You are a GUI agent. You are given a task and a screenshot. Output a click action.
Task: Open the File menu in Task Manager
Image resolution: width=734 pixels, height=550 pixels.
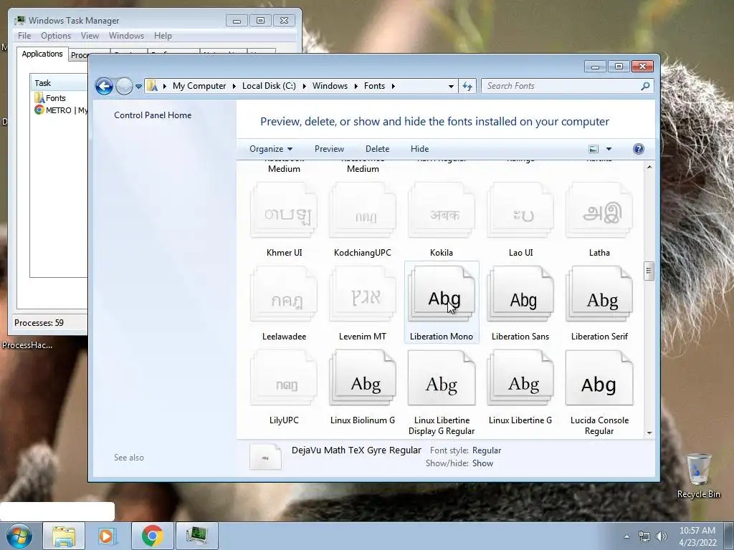(24, 36)
